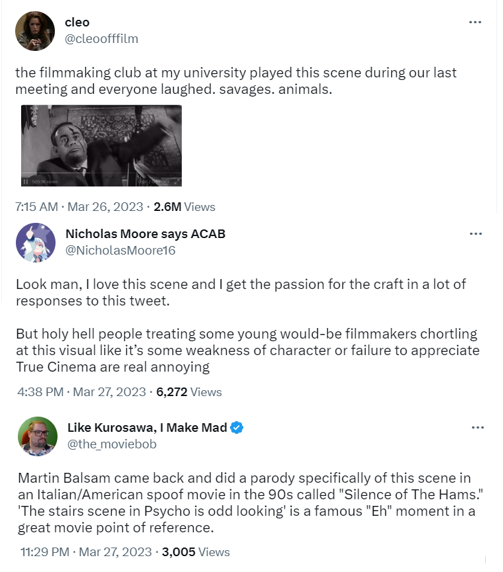Pause the video in cleo's tweet
The image size is (503, 572).
(x=26, y=181)
